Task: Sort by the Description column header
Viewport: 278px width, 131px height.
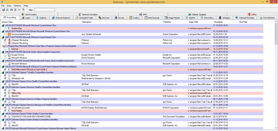Action: [x=122, y=22]
